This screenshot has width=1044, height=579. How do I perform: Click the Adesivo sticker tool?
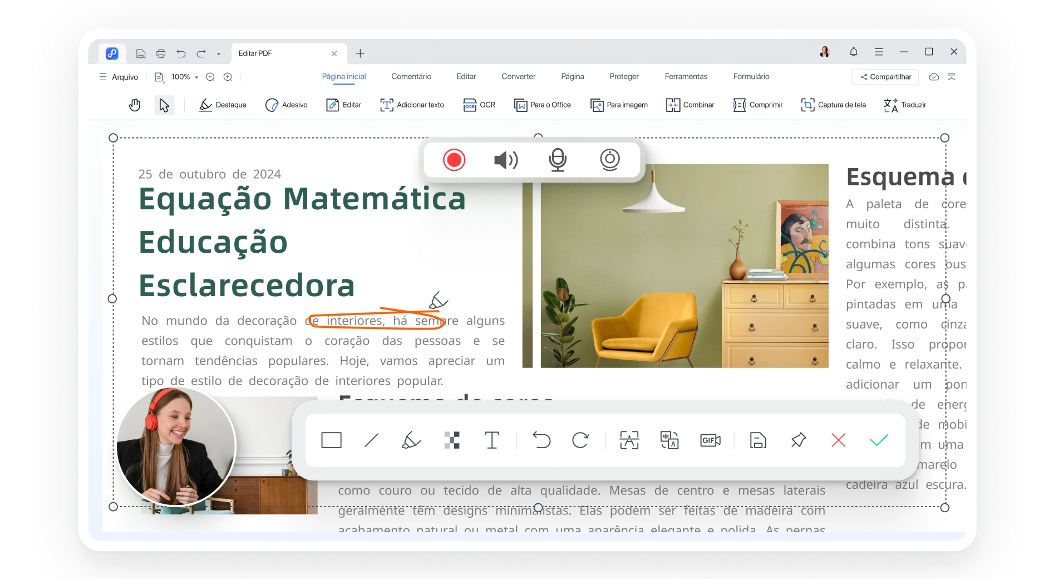coord(287,105)
